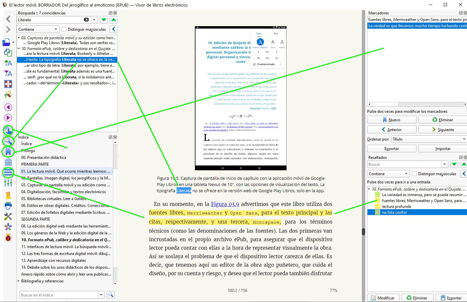Image resolution: width=467 pixels, height=302 pixels.
Task: Go to Siguiente bookmark
Action: click(443, 130)
